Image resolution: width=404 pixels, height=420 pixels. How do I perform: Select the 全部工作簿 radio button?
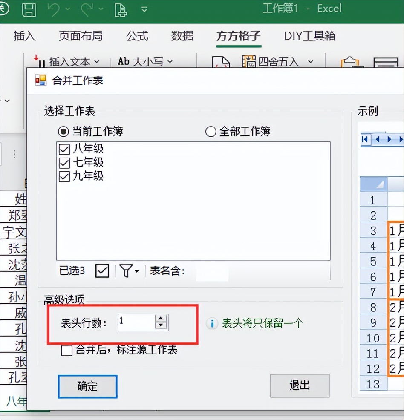coord(211,132)
